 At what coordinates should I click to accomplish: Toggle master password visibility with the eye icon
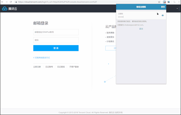[163, 15]
